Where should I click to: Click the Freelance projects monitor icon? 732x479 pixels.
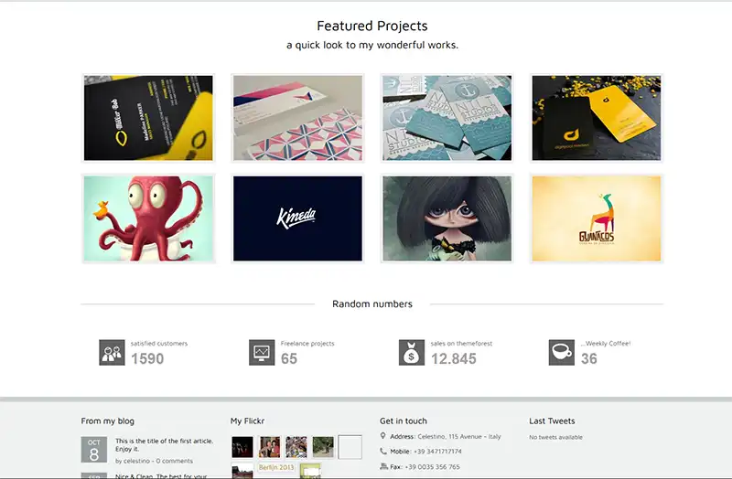click(x=262, y=352)
